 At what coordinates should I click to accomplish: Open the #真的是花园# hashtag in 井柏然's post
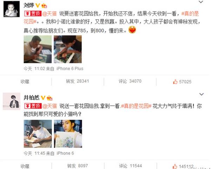(136, 106)
